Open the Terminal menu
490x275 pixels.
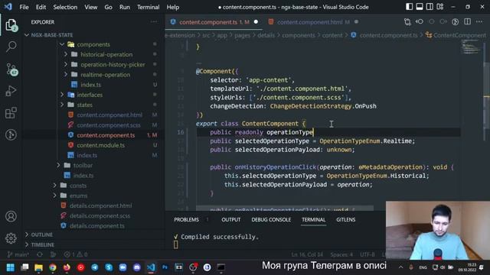coord(148,7)
